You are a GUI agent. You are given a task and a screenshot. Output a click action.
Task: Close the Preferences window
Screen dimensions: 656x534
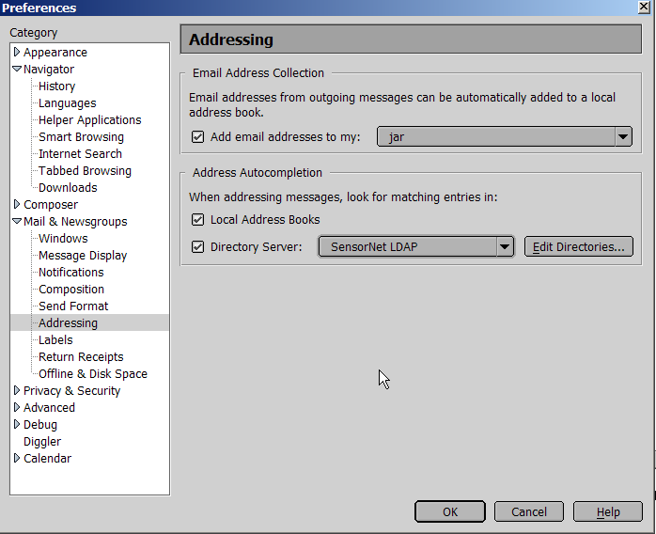coord(644,7)
